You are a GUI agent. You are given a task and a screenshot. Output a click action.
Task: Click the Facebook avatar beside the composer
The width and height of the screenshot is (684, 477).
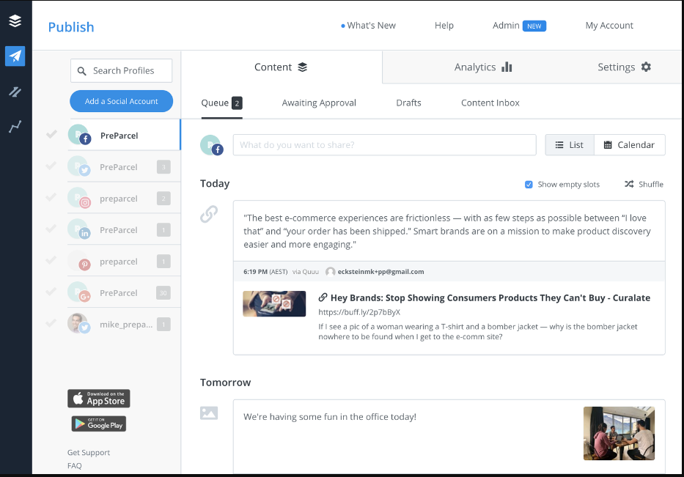point(212,145)
